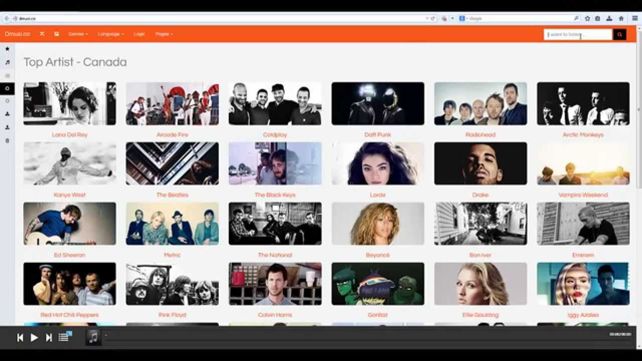
Task: Click the highlighted black sidebar icon
Action: click(x=7, y=88)
